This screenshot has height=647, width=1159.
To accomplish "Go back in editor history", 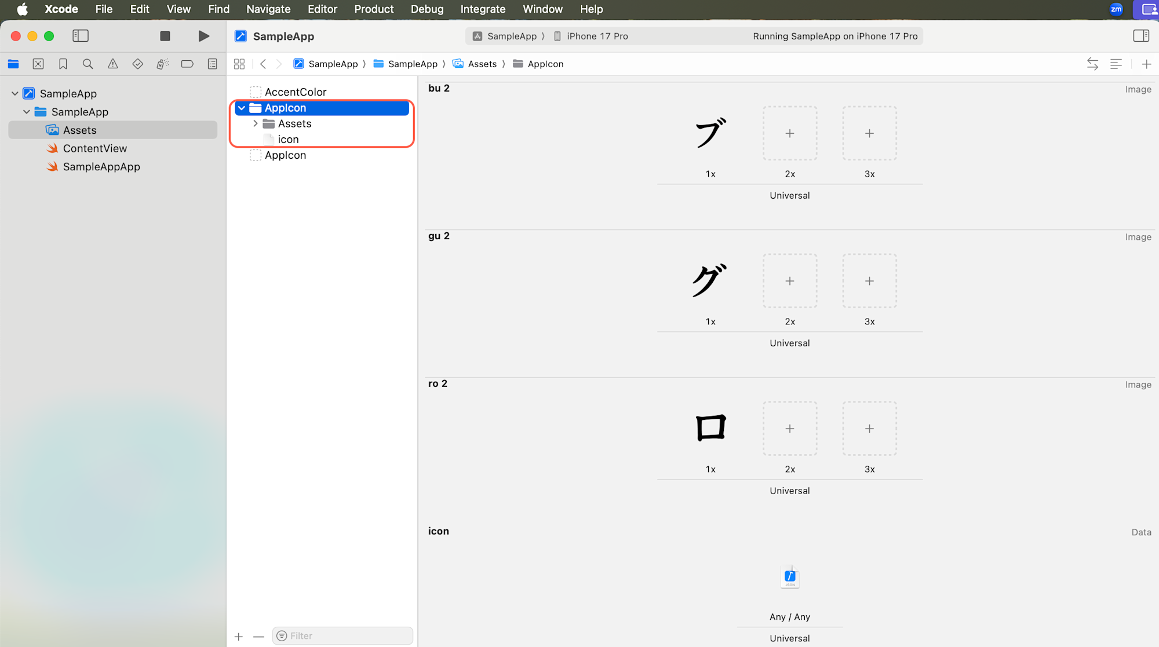I will [x=263, y=64].
